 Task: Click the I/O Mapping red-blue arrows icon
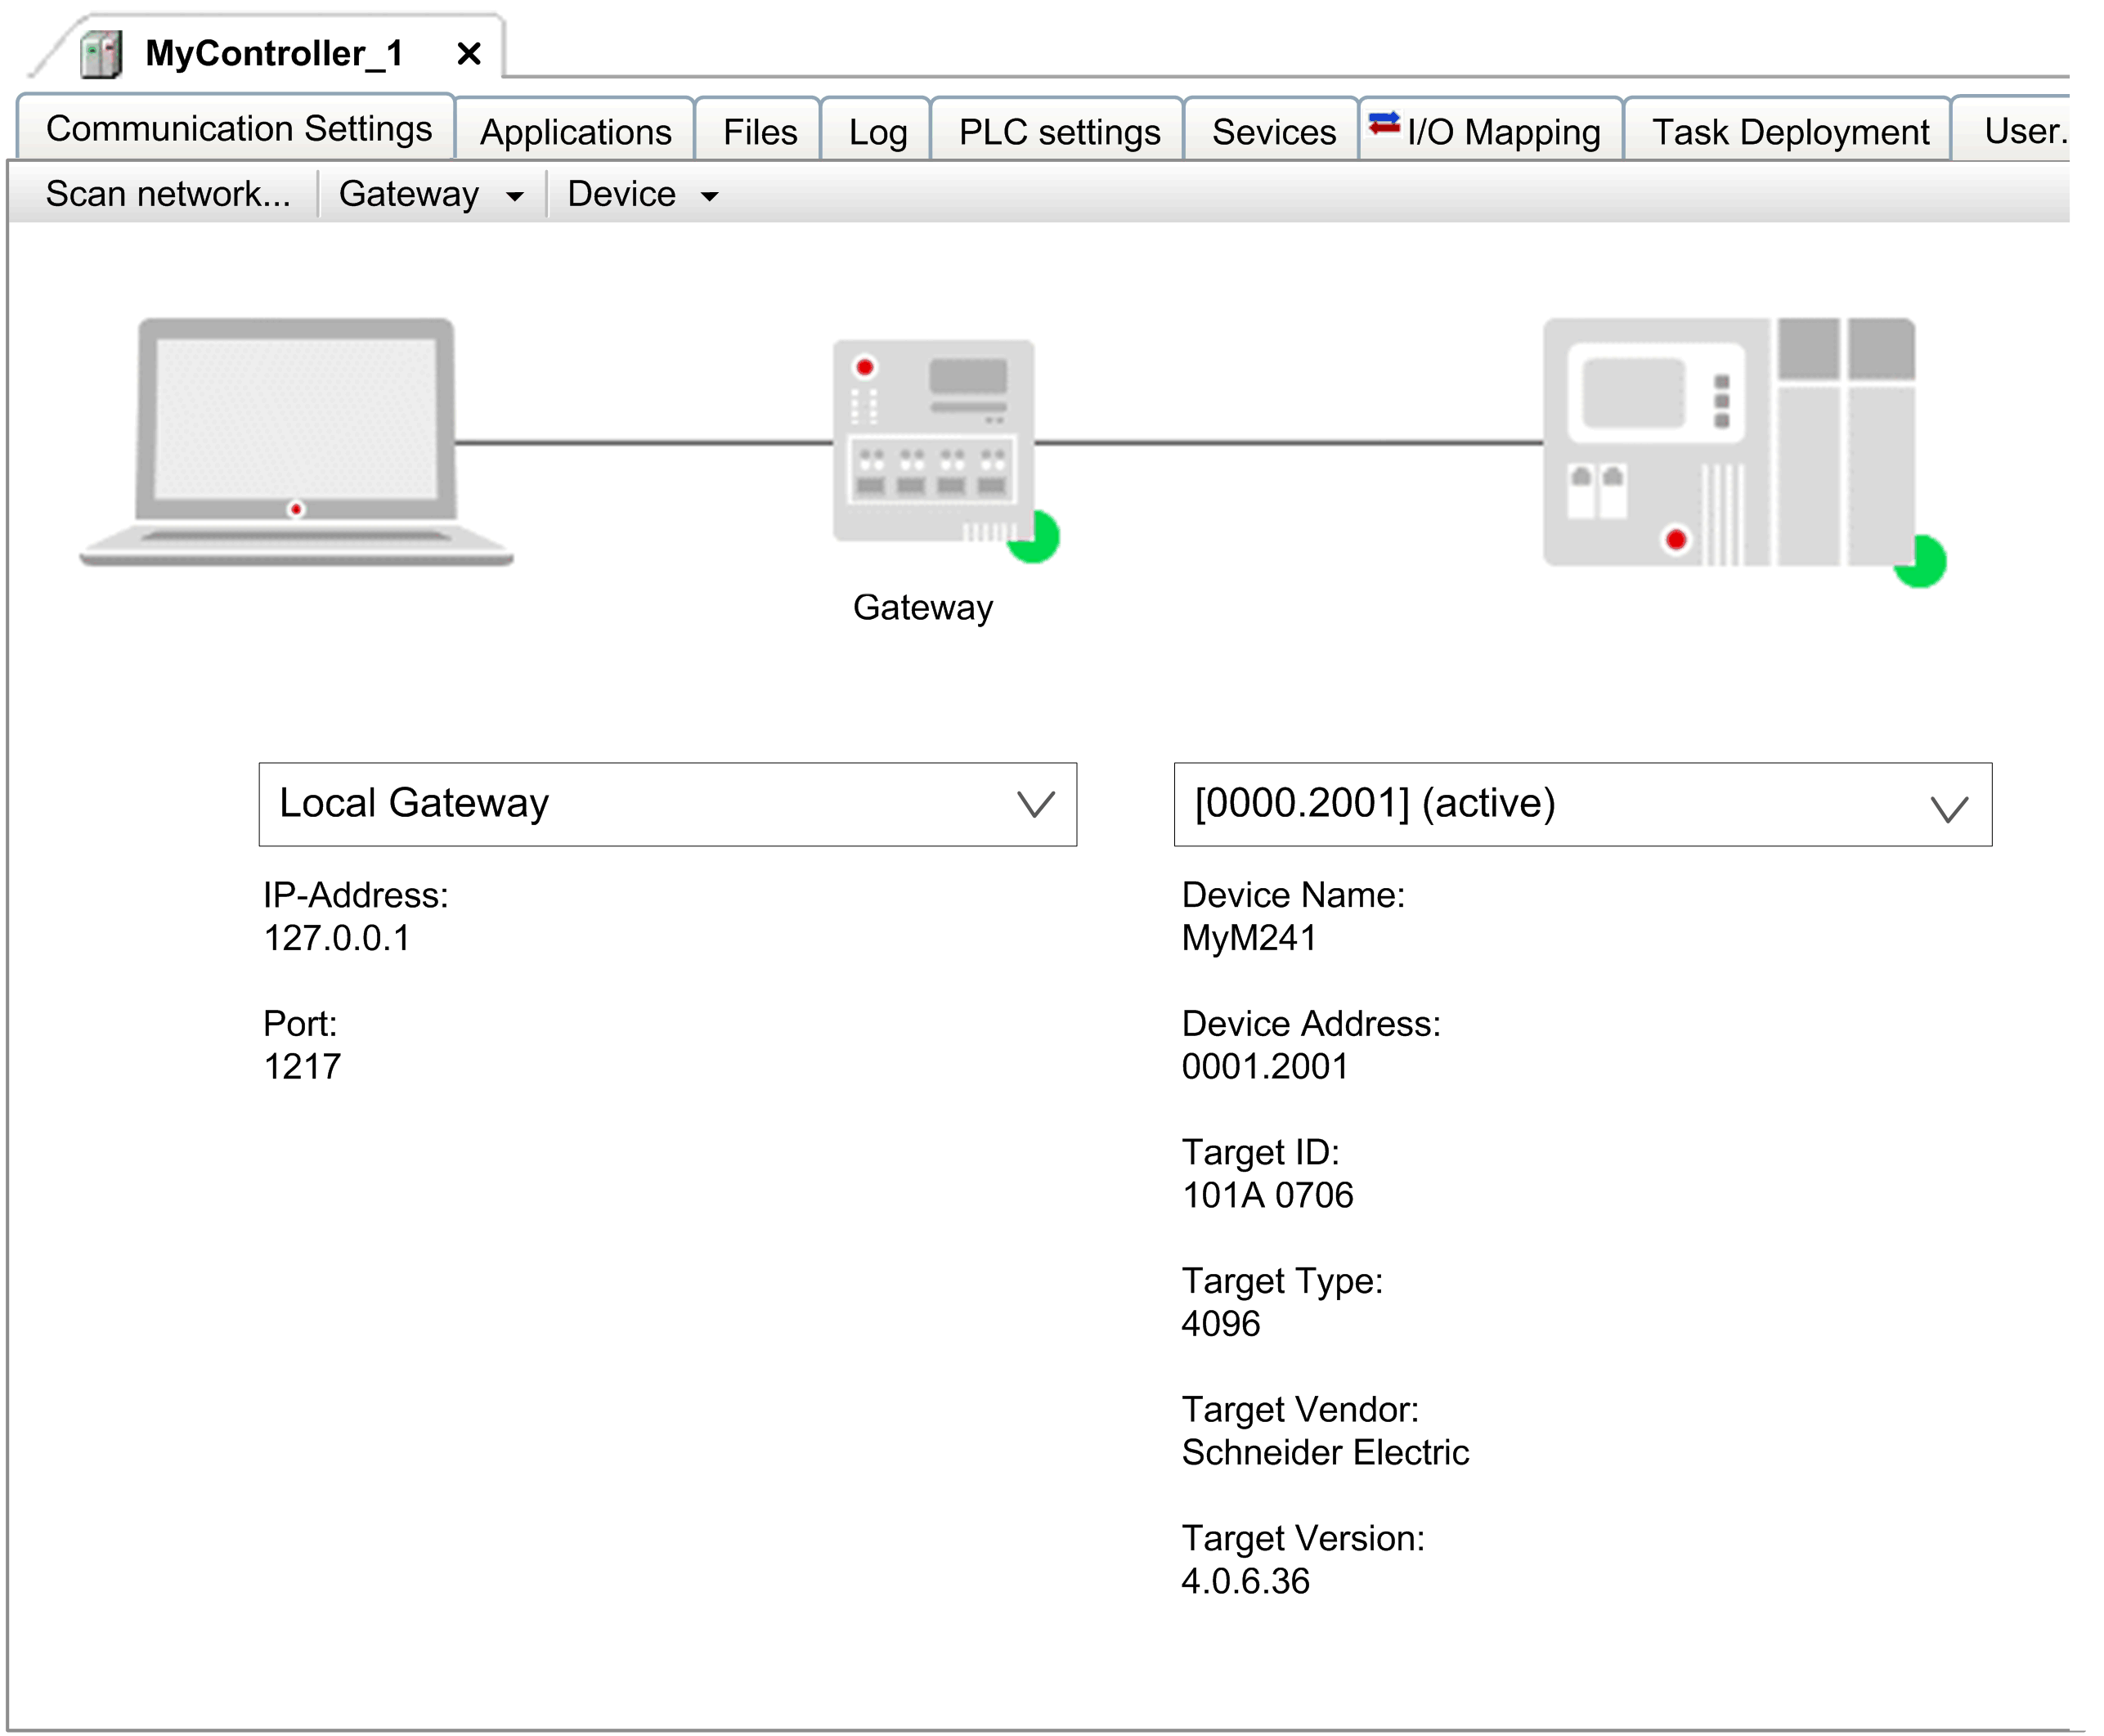[x=1384, y=125]
